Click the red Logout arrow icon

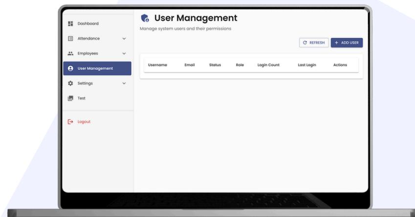(70, 122)
